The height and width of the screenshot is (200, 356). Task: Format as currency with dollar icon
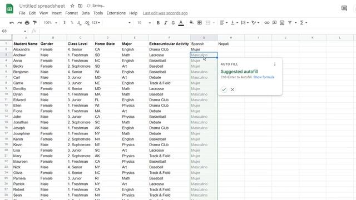(x=65, y=23)
